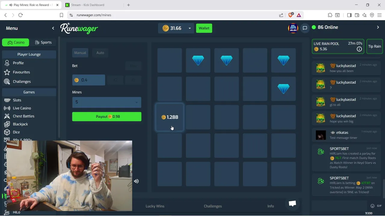
Task: Click the Brave Shields lion icon
Action: 291,15
